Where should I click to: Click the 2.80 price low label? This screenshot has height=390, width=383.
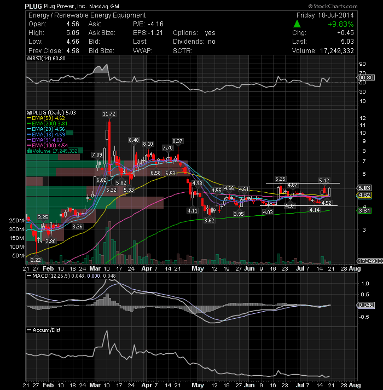point(51,241)
